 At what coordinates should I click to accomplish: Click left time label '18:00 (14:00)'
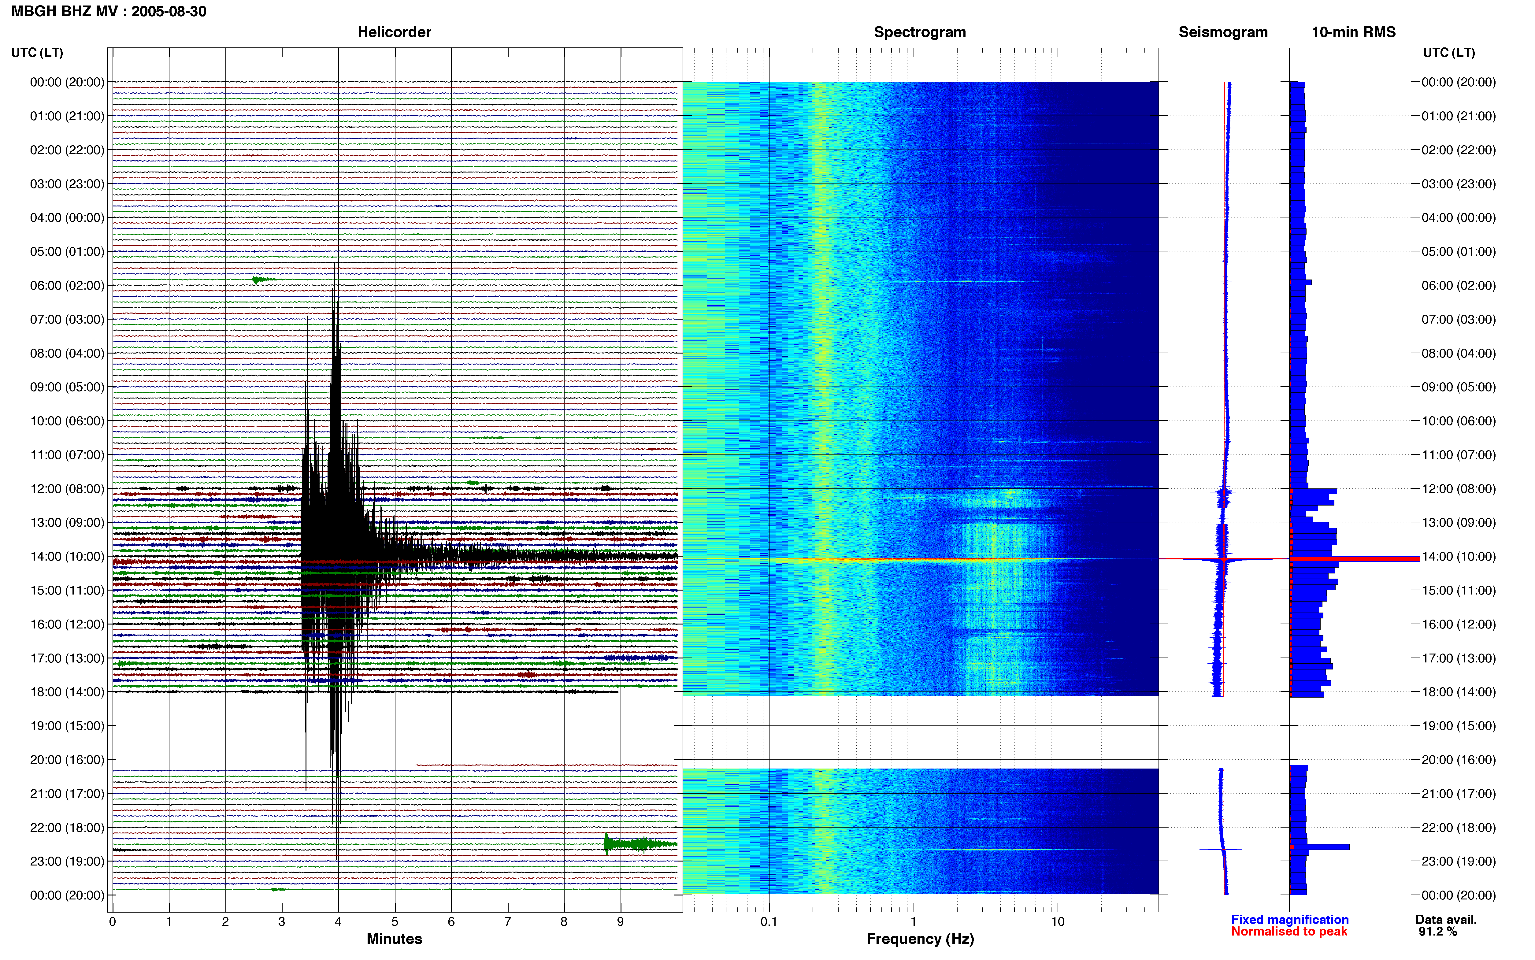(x=67, y=691)
